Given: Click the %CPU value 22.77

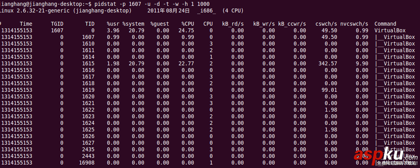Looking at the screenshot, I should 186,63.
